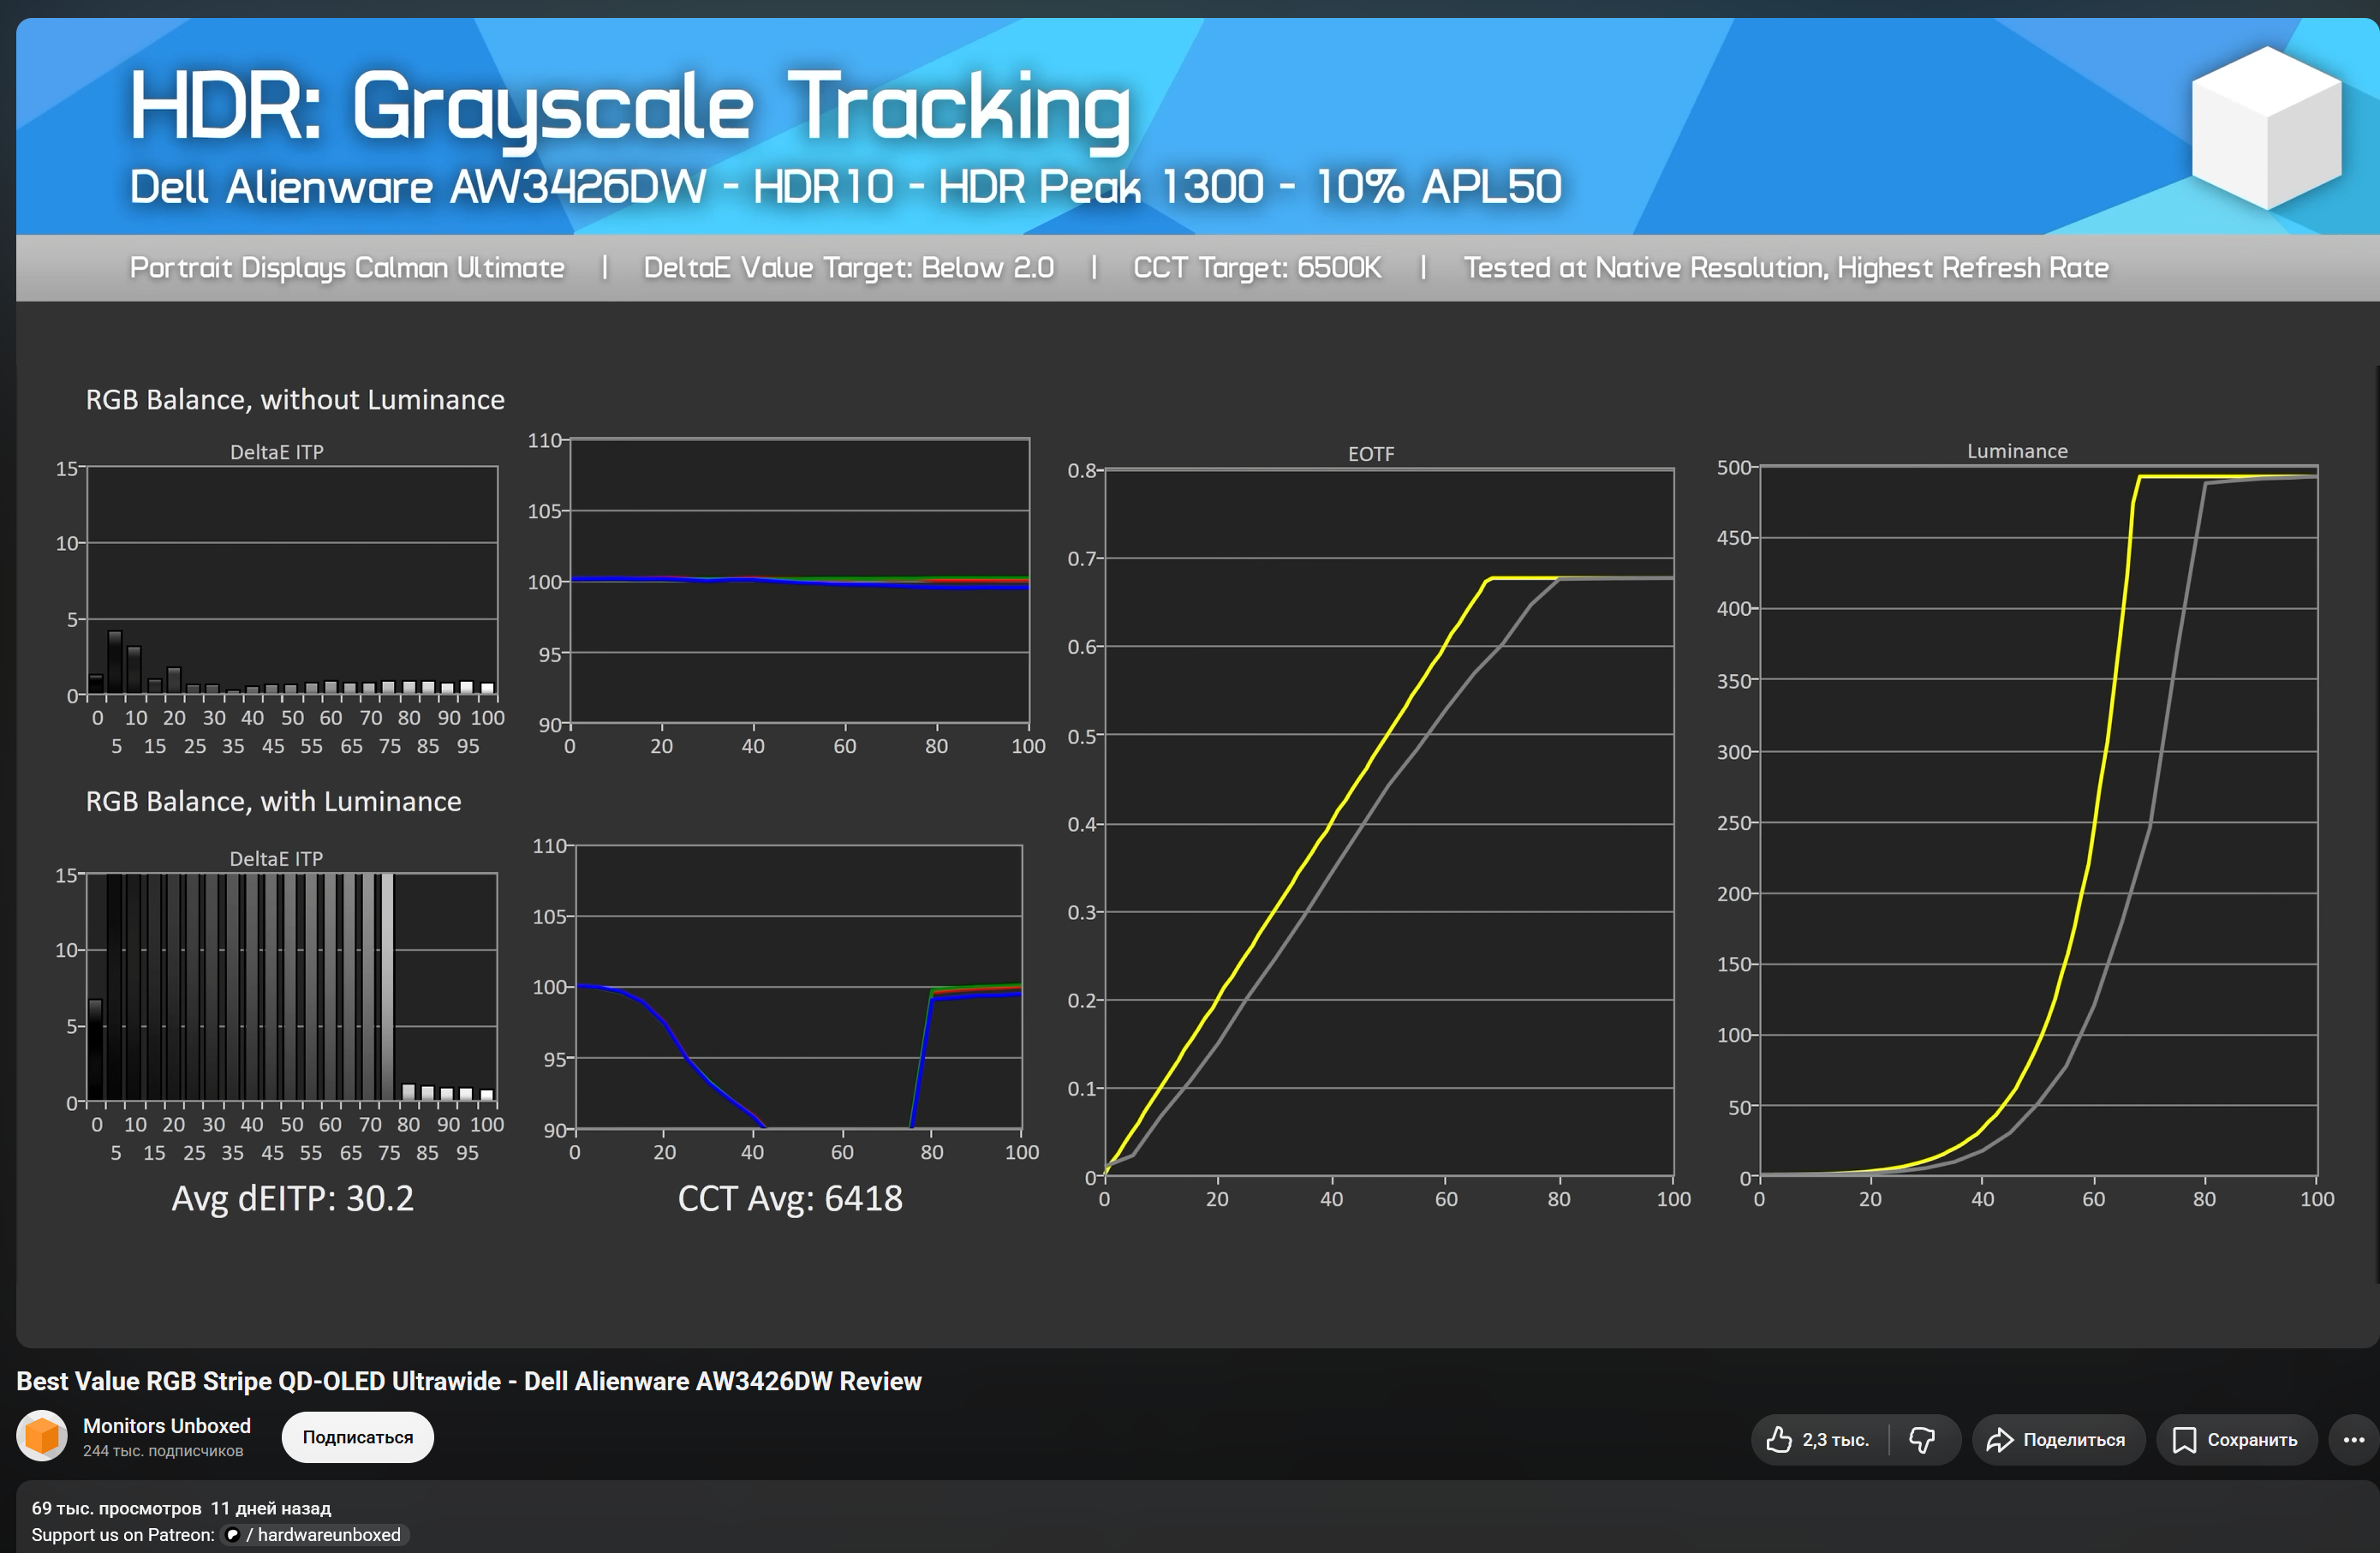Like the video with the thumbs-up icon
The height and width of the screenshot is (1553, 2380).
1819,1439
